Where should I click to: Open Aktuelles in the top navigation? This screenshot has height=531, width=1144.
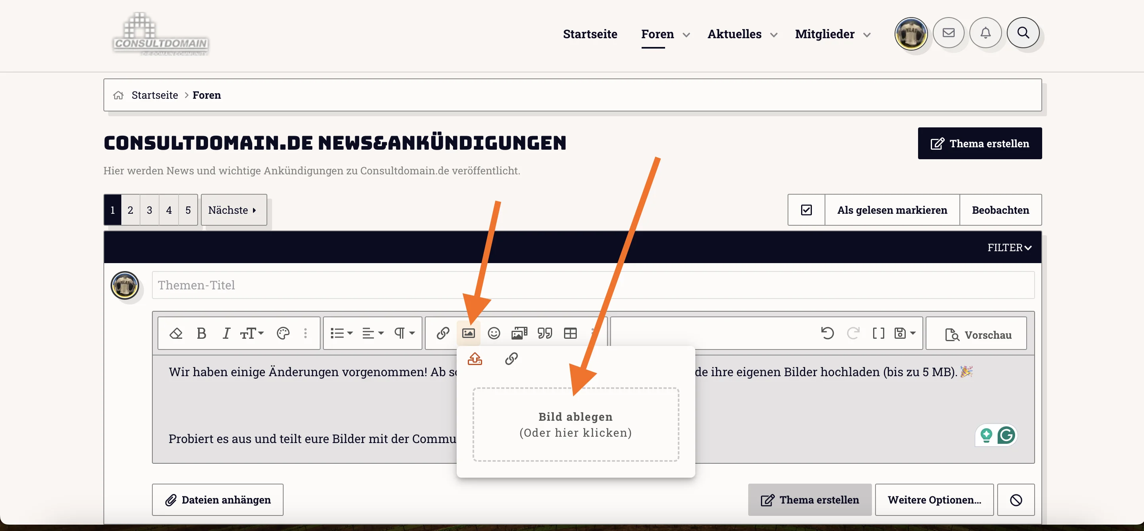(x=734, y=34)
